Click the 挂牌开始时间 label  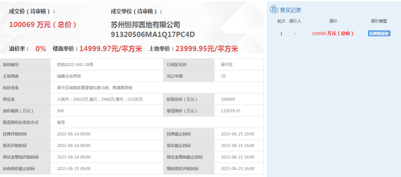pos(14,134)
